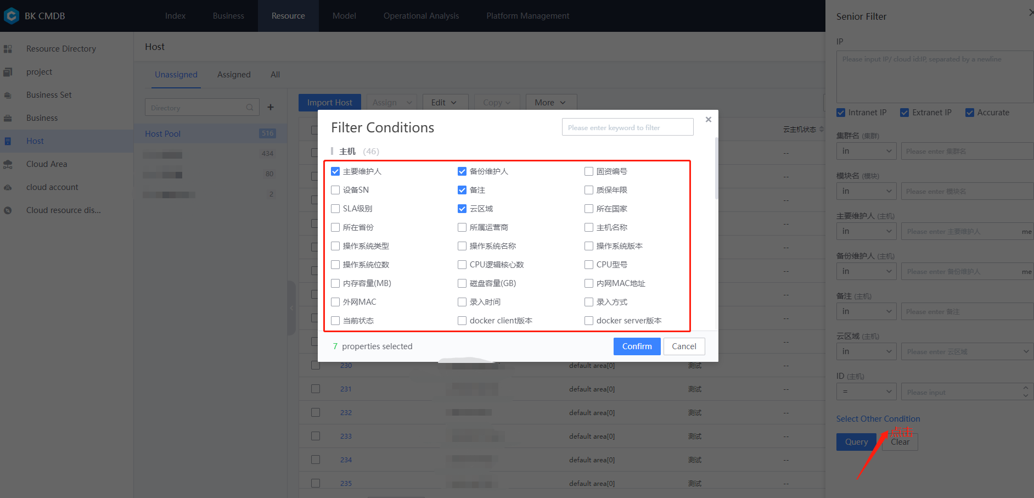Open the 云区域 value dropdown
1034x498 pixels.
968,351
